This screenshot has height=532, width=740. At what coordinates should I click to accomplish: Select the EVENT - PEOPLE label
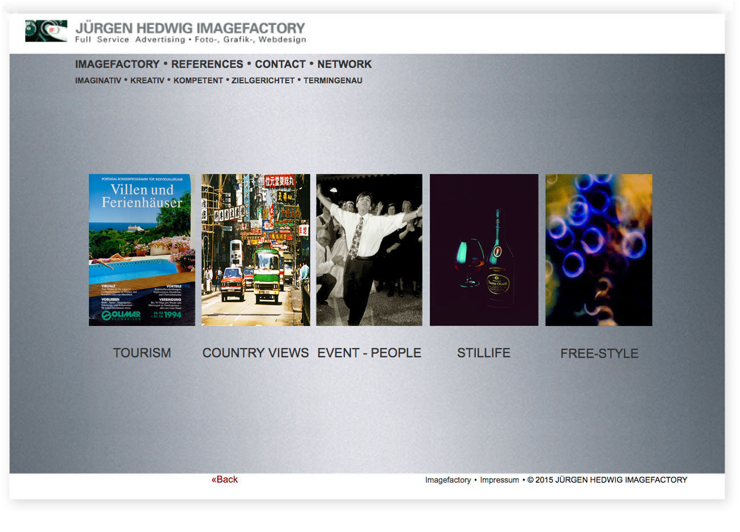369,353
